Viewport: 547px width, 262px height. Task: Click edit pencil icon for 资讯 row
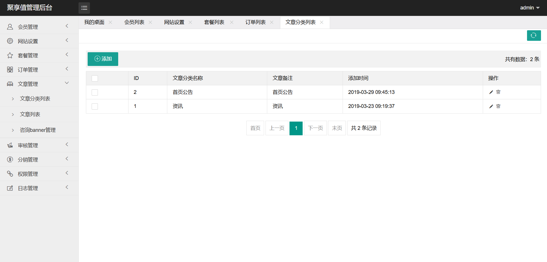click(x=491, y=106)
